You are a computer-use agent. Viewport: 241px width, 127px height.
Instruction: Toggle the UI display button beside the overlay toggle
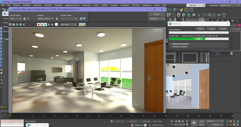(84, 24)
